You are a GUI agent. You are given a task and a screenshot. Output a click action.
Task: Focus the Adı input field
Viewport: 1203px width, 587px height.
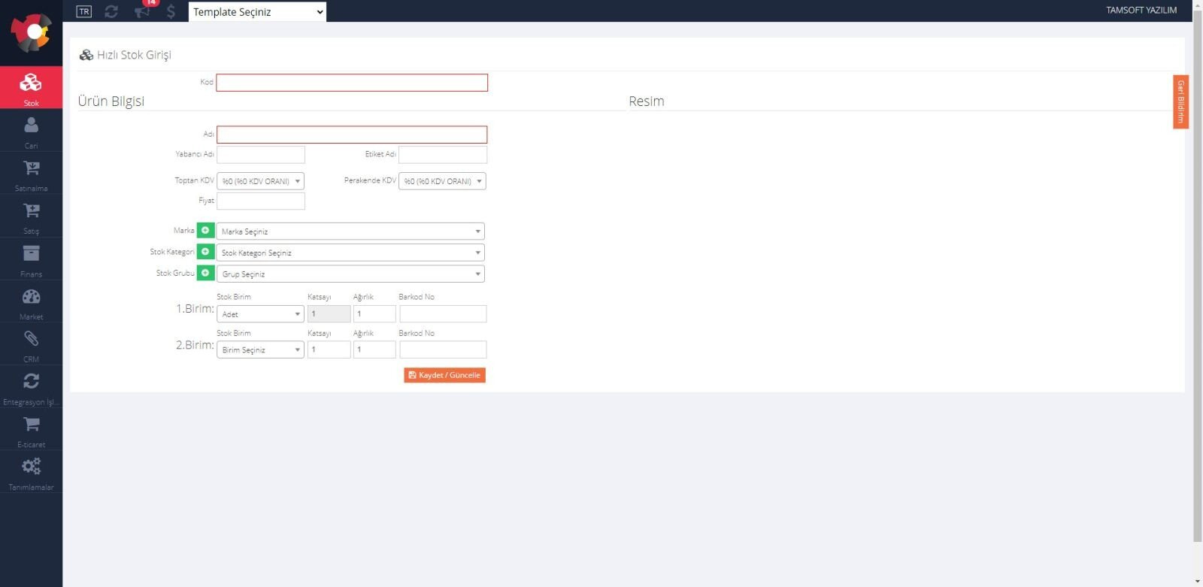pos(352,135)
